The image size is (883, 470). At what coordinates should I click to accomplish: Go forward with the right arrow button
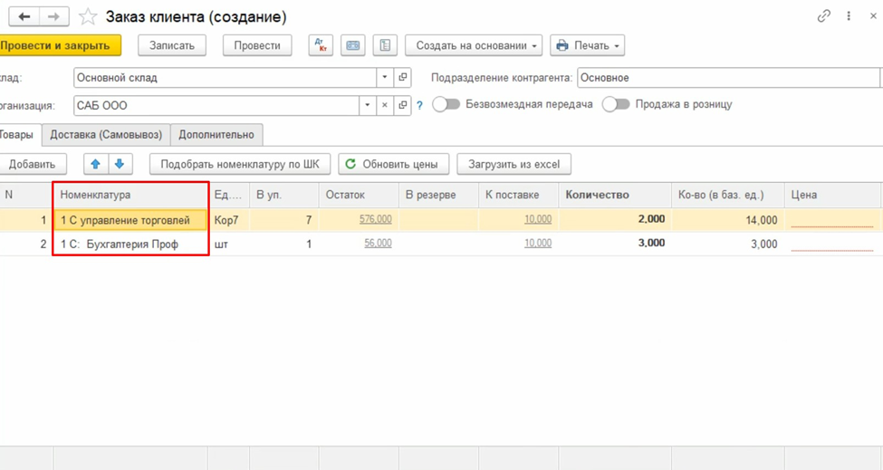click(x=54, y=17)
